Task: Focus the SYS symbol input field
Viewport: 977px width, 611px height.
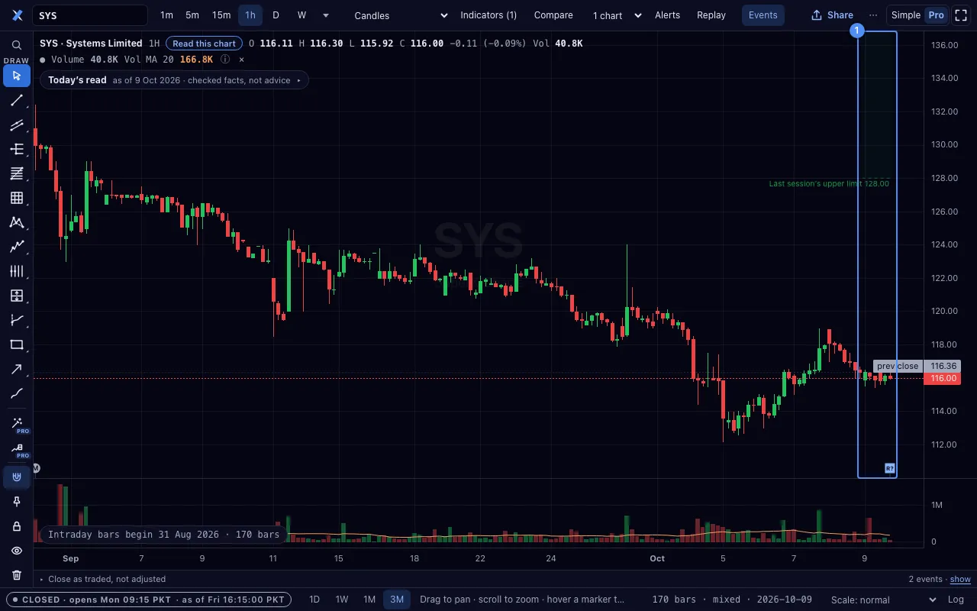Action: (x=90, y=15)
